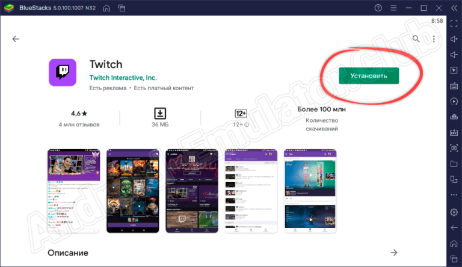Open the three-dot overflow menu
462x267 pixels.
(x=433, y=39)
